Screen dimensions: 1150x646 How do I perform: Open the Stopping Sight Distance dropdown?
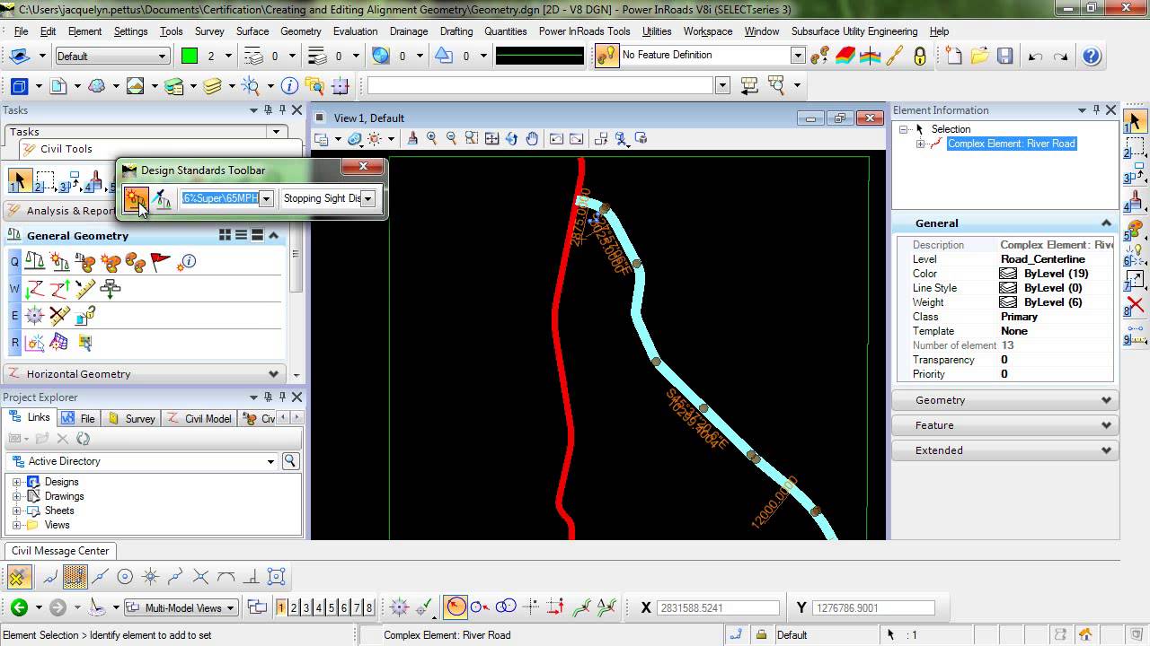[x=367, y=198]
